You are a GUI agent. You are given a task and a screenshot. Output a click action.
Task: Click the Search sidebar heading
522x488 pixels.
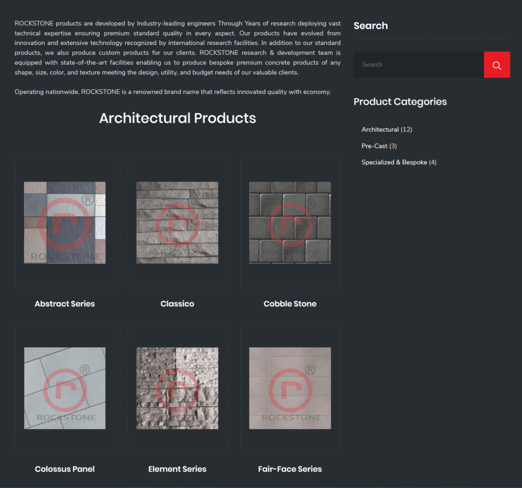click(371, 25)
